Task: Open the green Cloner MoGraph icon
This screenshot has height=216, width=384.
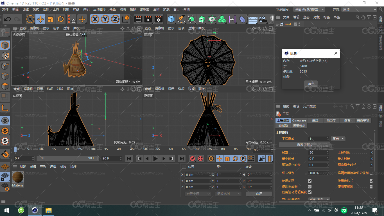Action: 222,19
